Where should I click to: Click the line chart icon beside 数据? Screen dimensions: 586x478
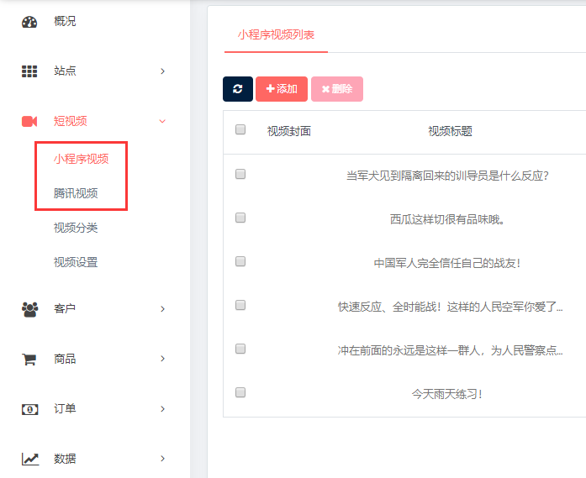coord(30,459)
